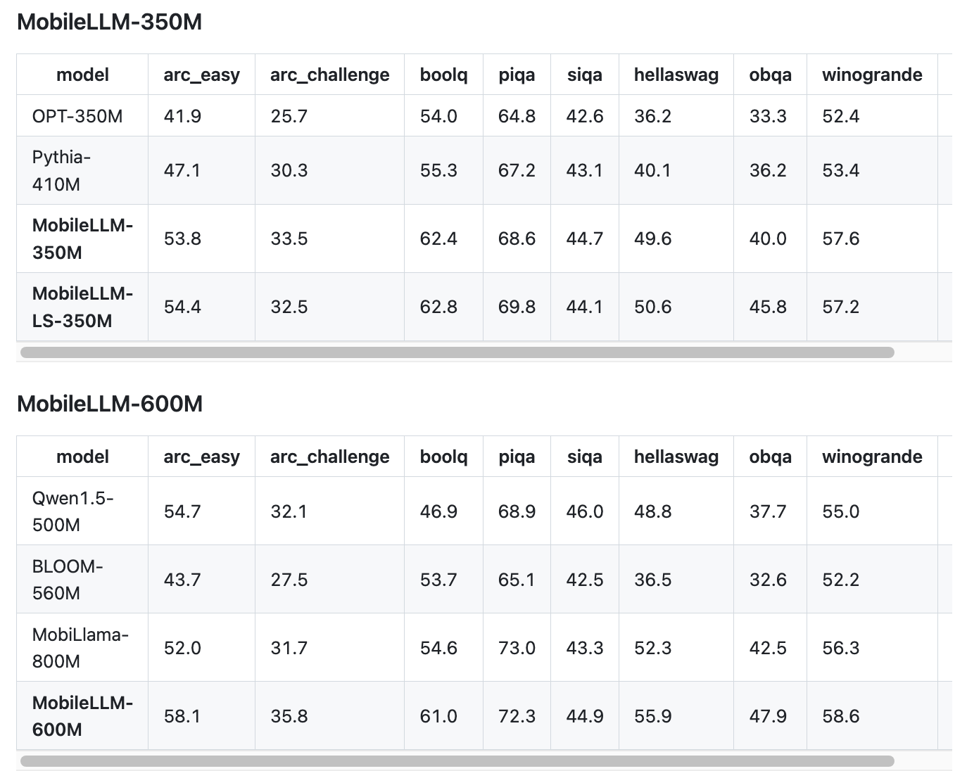Select the Pythia-410M row label
This screenshot has width=967, height=771.
tap(61, 170)
